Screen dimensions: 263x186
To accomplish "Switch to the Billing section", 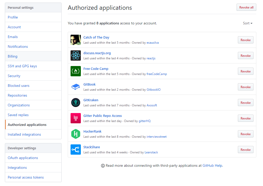I will (12, 56).
